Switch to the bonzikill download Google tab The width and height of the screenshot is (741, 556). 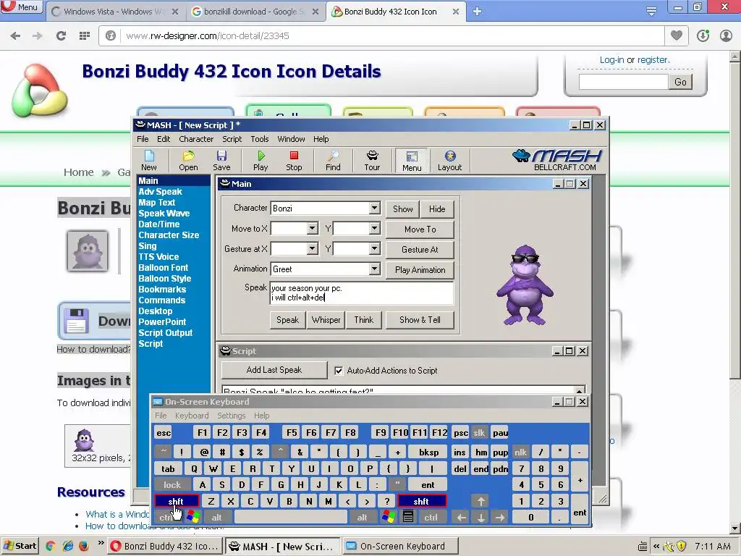click(254, 12)
